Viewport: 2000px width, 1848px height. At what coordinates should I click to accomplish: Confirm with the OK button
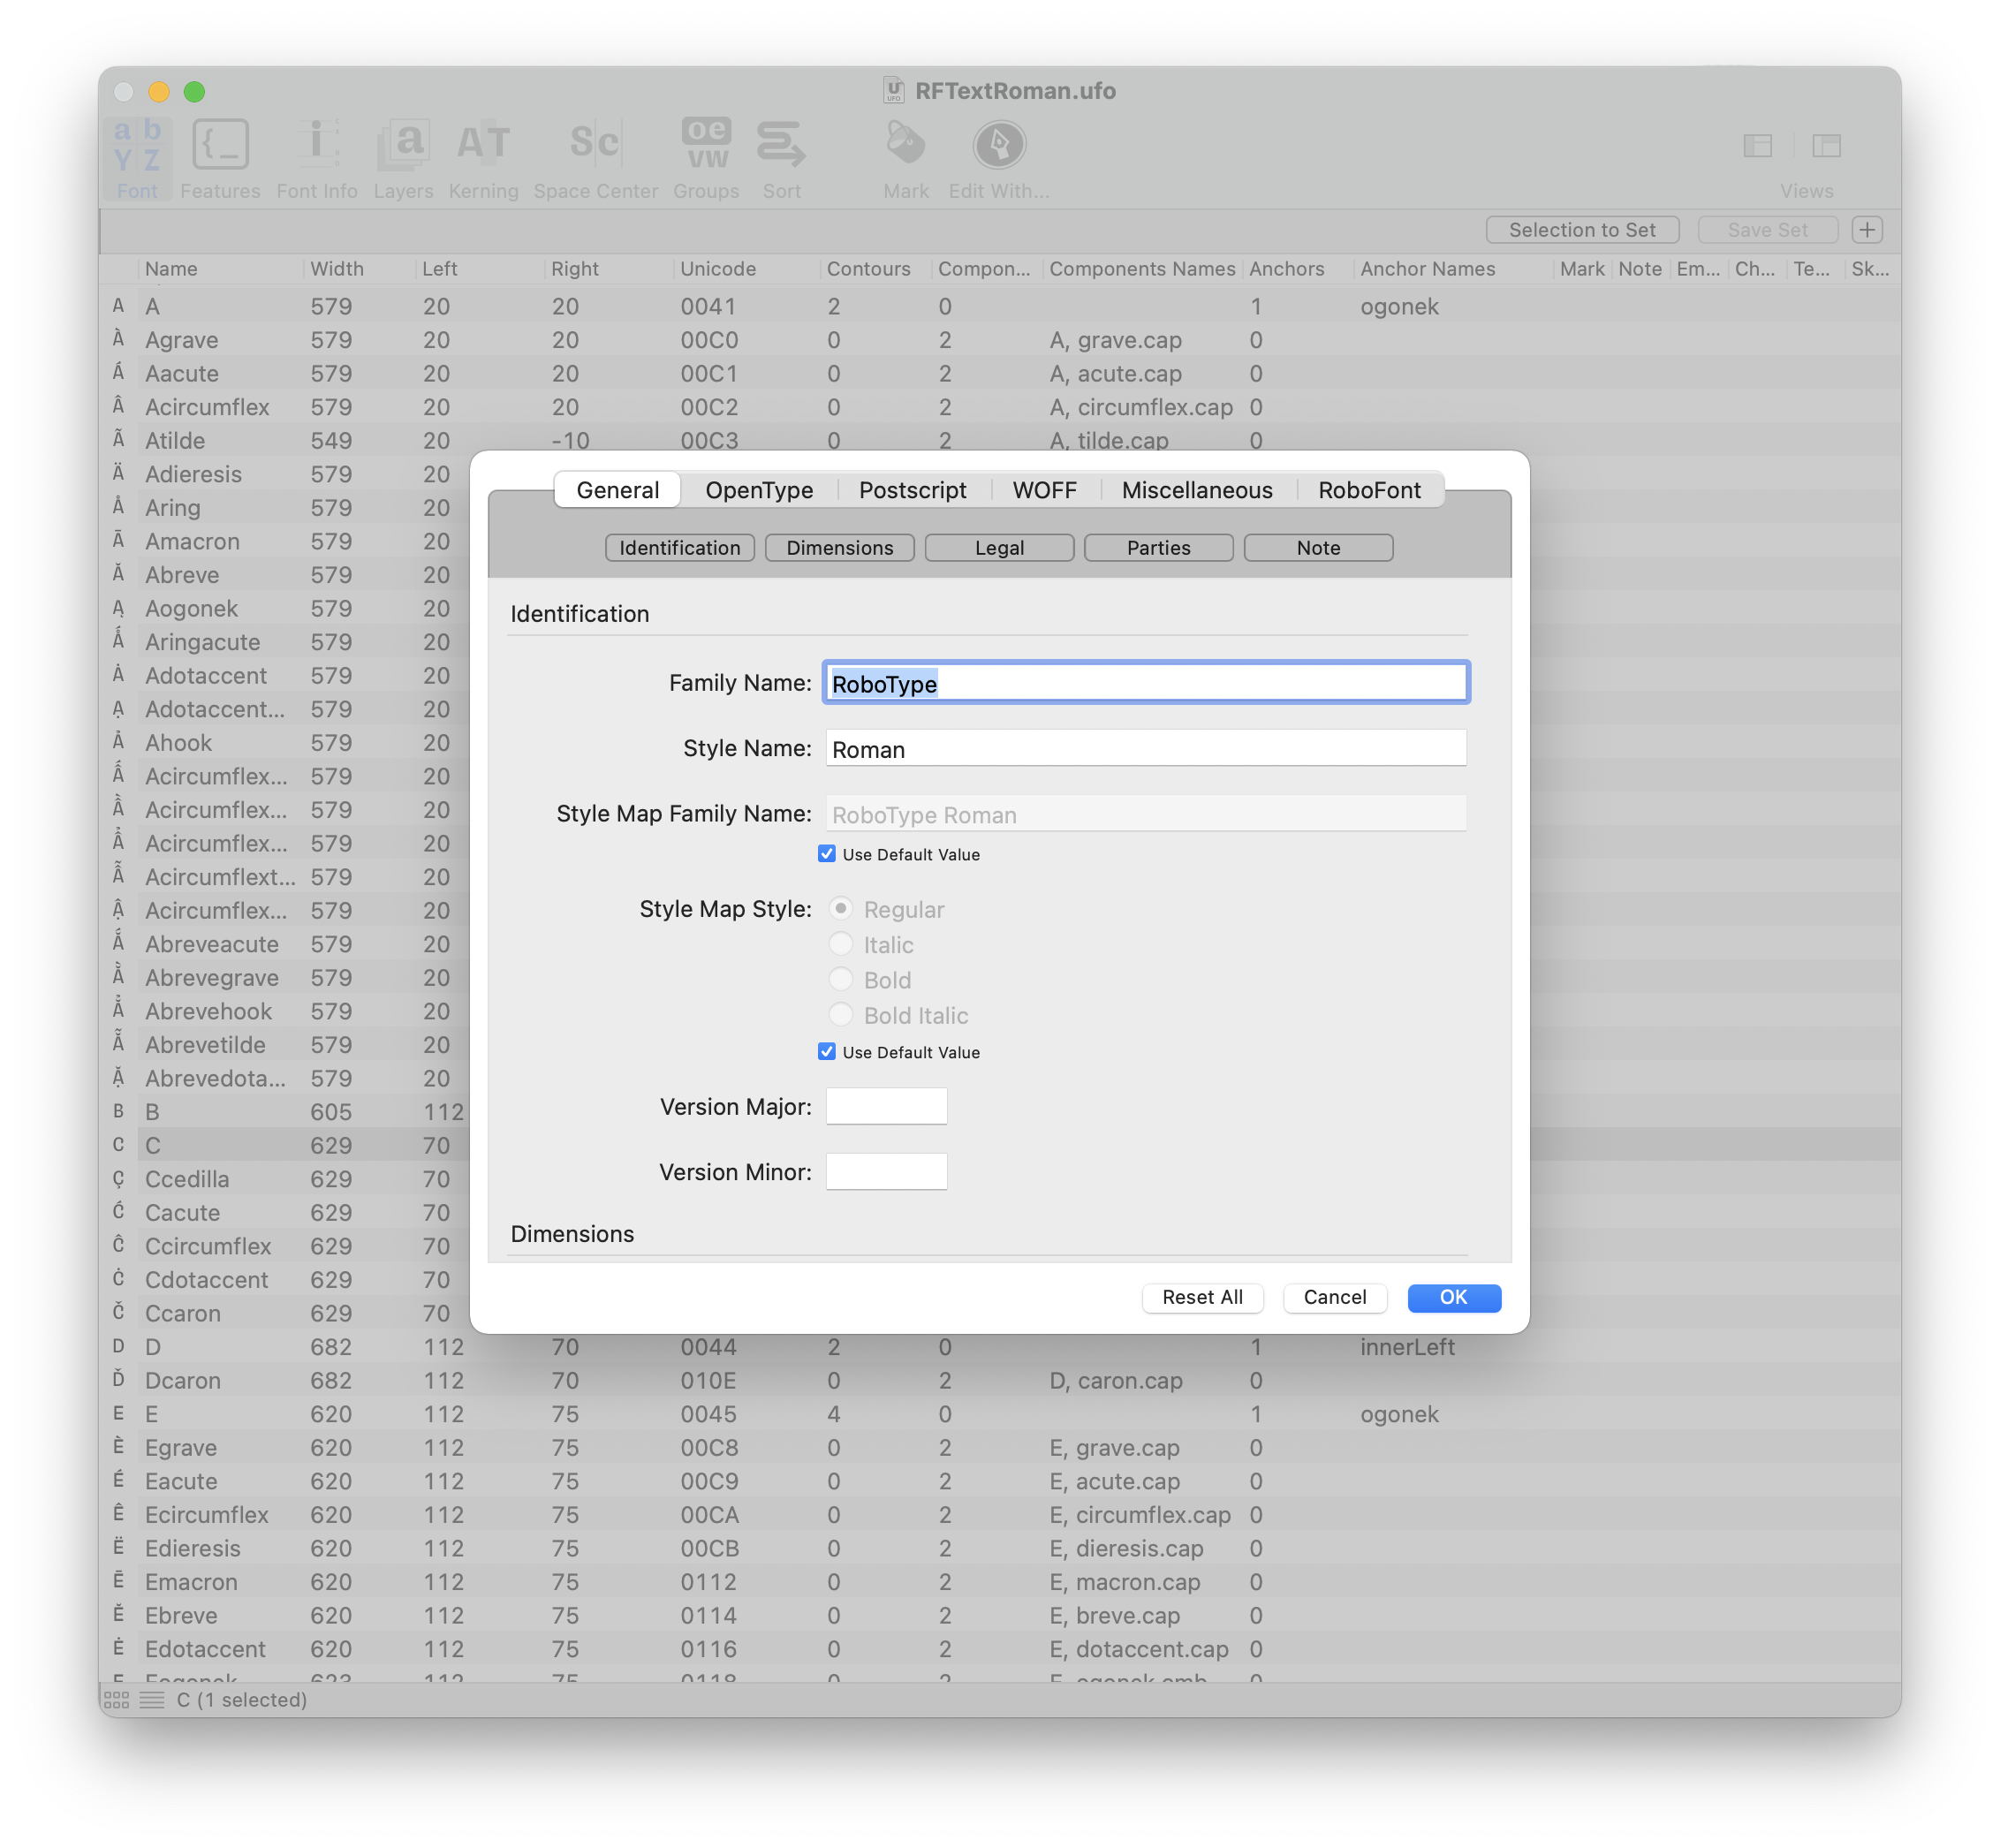coord(1453,1297)
